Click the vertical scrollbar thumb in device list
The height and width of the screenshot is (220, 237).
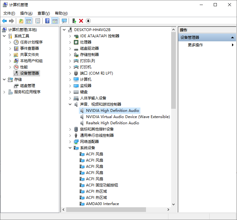coord(174,70)
